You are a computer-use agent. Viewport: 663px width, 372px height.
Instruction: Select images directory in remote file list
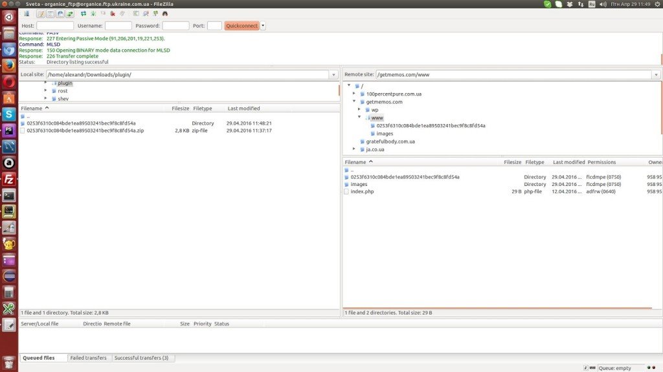pyautogui.click(x=502, y=184)
